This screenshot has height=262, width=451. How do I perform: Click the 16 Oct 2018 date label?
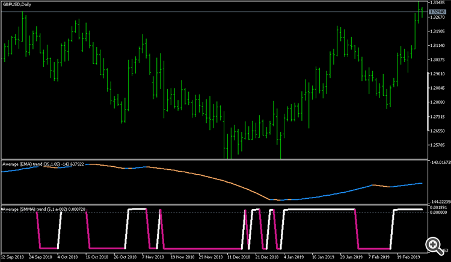coord(97,257)
